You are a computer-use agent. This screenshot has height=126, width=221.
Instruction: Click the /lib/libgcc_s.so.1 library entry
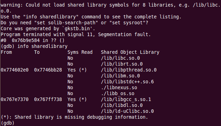(x=126, y=99)
